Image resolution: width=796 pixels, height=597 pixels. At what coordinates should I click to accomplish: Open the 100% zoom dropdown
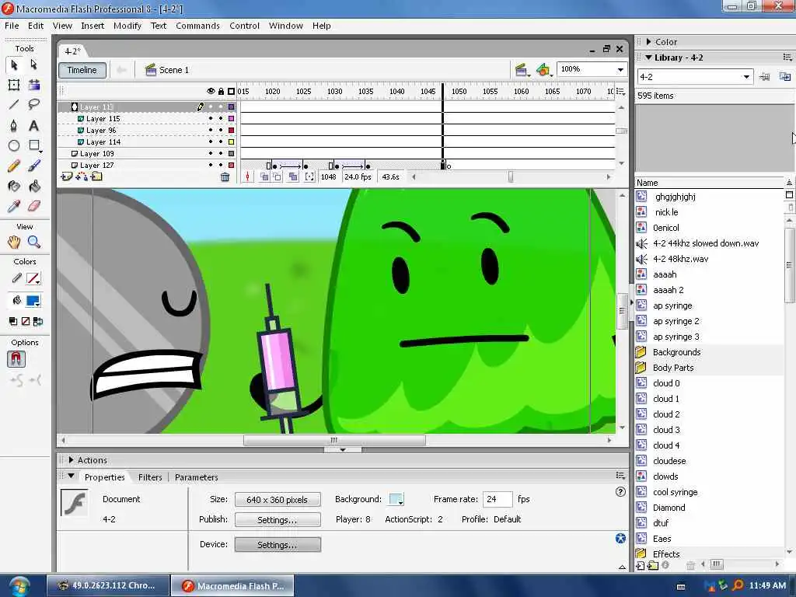pyautogui.click(x=620, y=69)
